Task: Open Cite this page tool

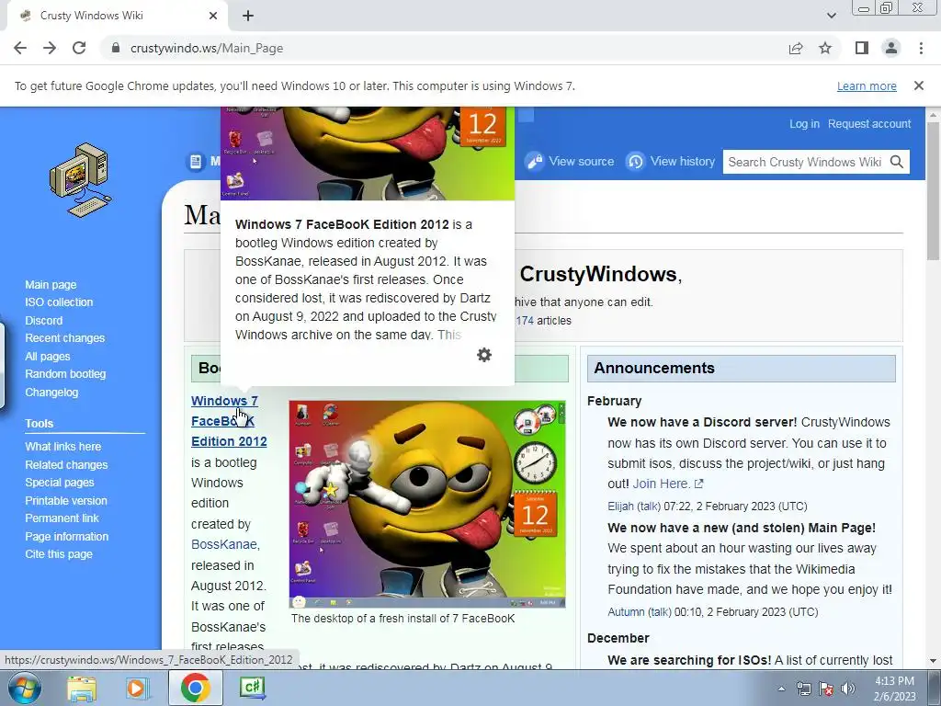Action: (x=59, y=554)
